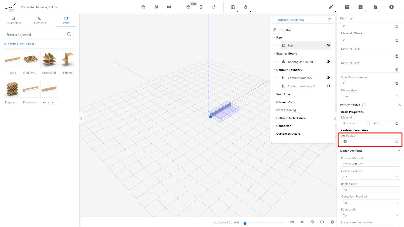Toggle visibility of Rectangular Bound
The image size is (404, 227).
[328, 62]
